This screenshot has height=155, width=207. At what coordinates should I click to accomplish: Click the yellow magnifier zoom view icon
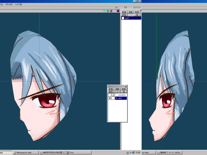[104, 11]
